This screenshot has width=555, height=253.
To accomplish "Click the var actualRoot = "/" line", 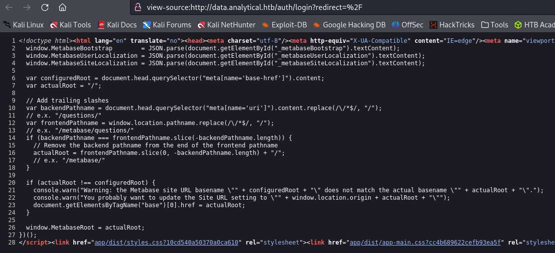I will (x=64, y=85).
